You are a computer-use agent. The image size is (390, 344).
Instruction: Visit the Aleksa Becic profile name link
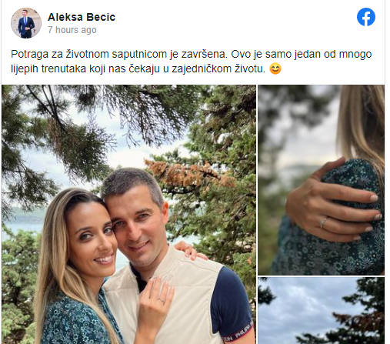82,17
